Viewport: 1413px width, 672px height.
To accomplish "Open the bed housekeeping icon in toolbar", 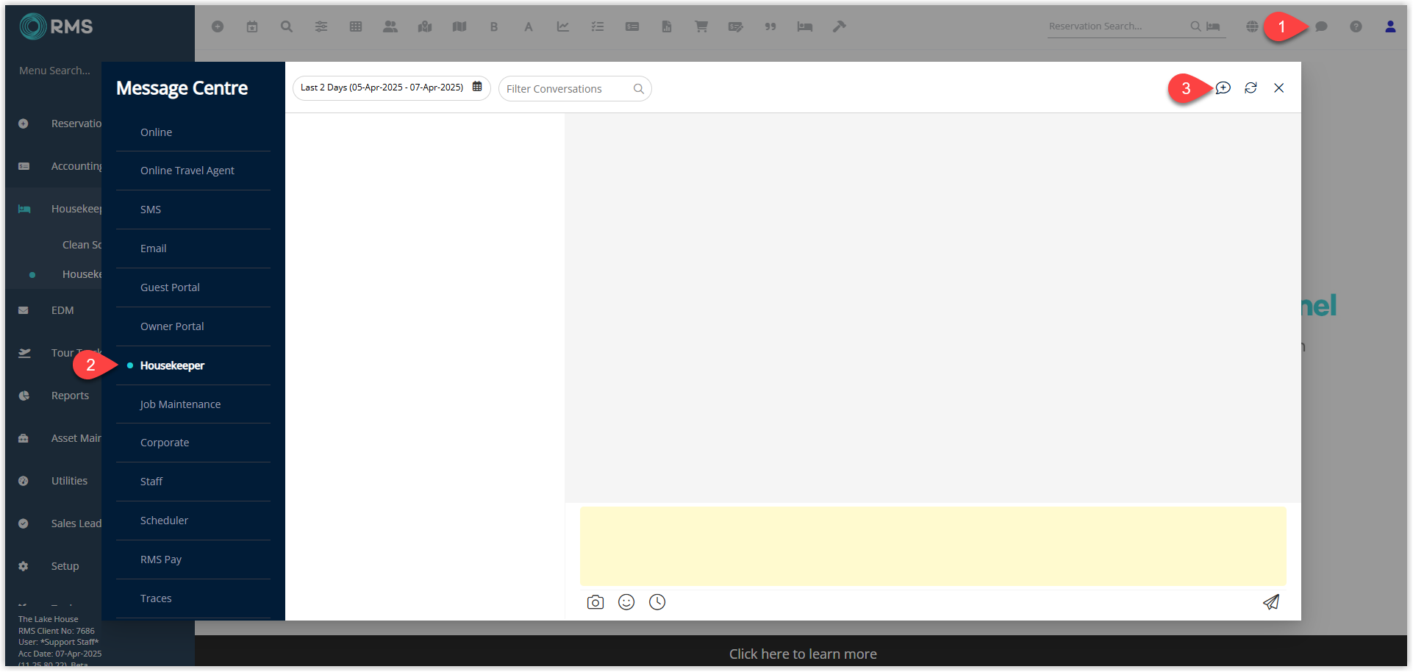I will tap(805, 26).
